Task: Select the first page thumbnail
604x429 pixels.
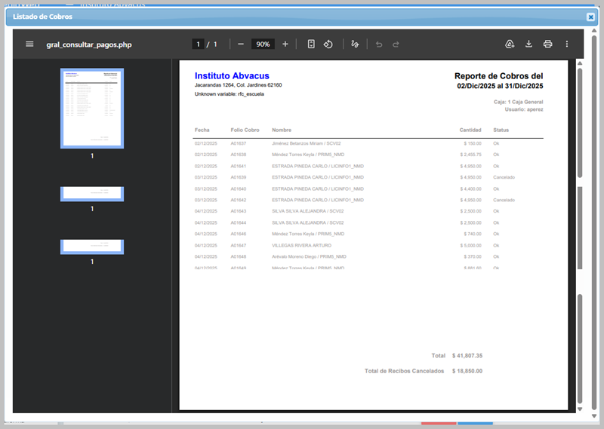Action: 92,108
